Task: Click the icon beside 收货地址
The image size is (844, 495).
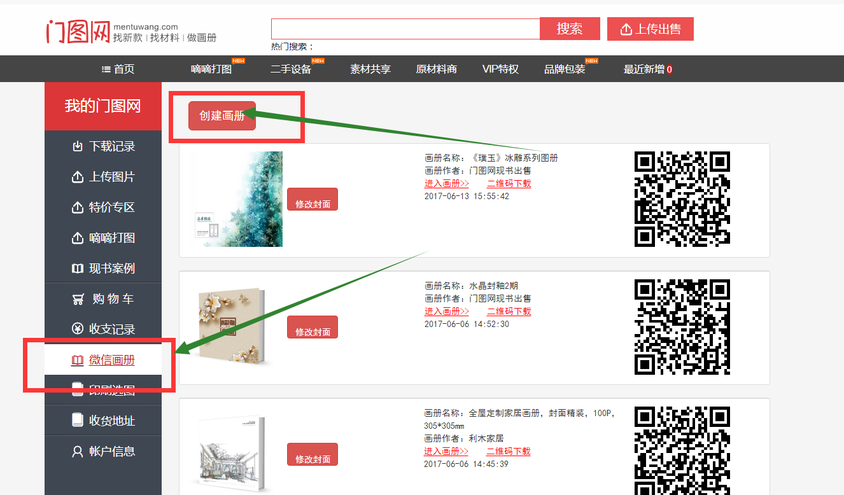Action: click(x=78, y=421)
